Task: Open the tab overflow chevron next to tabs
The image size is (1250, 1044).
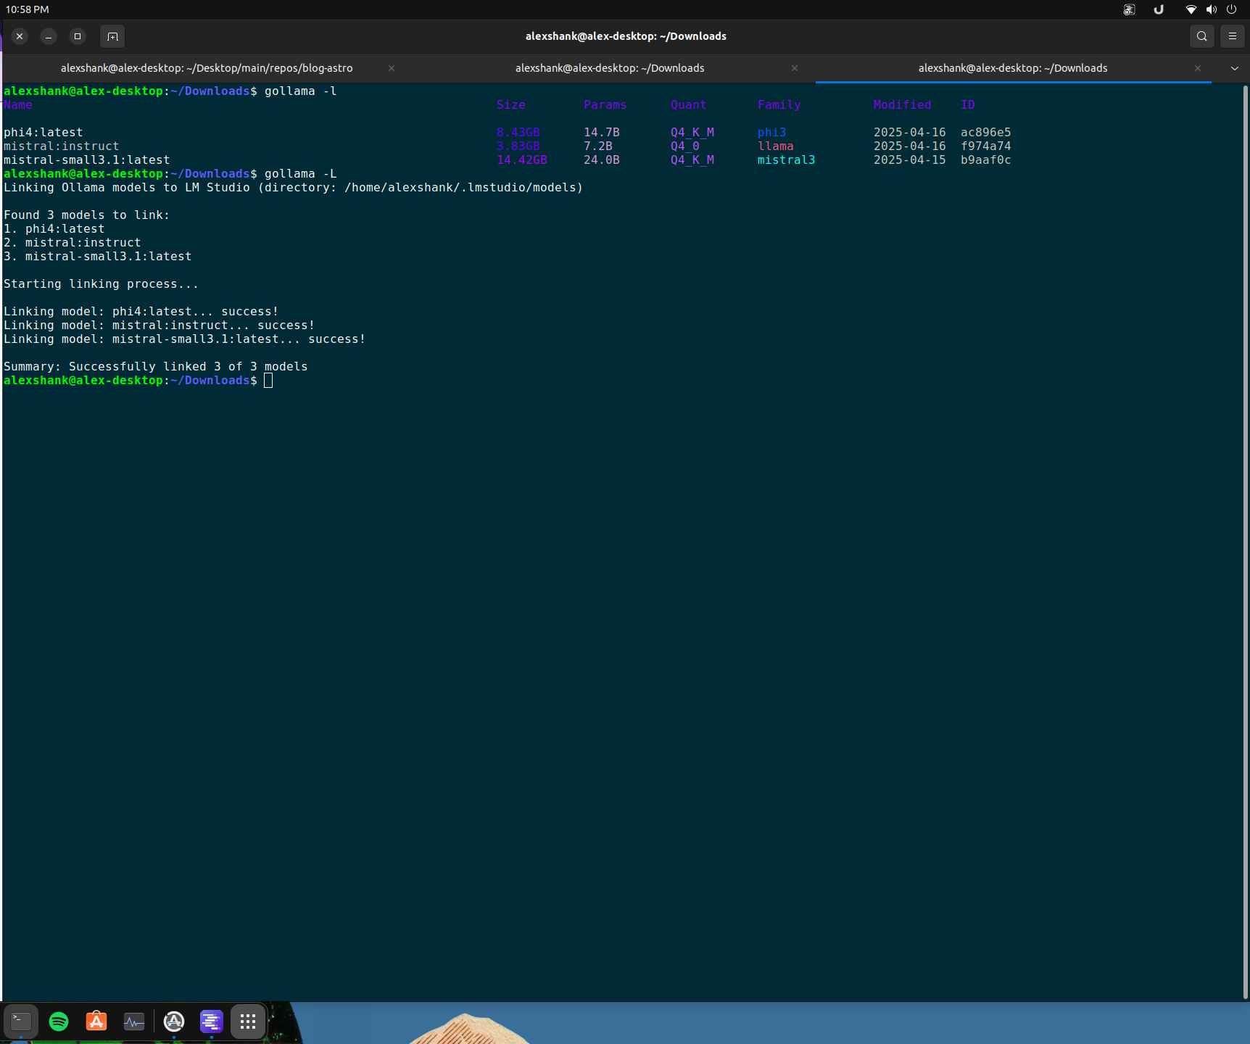Action: pos(1234,67)
